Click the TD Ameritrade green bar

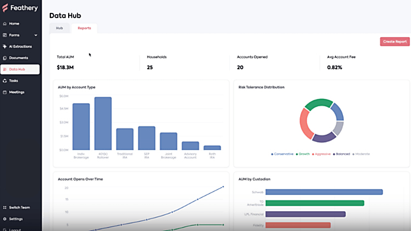315,203
